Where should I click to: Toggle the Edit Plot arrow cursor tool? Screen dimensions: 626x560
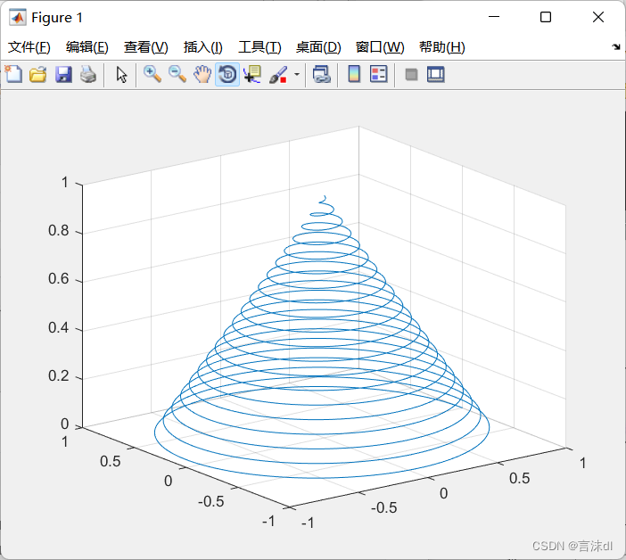pos(122,75)
